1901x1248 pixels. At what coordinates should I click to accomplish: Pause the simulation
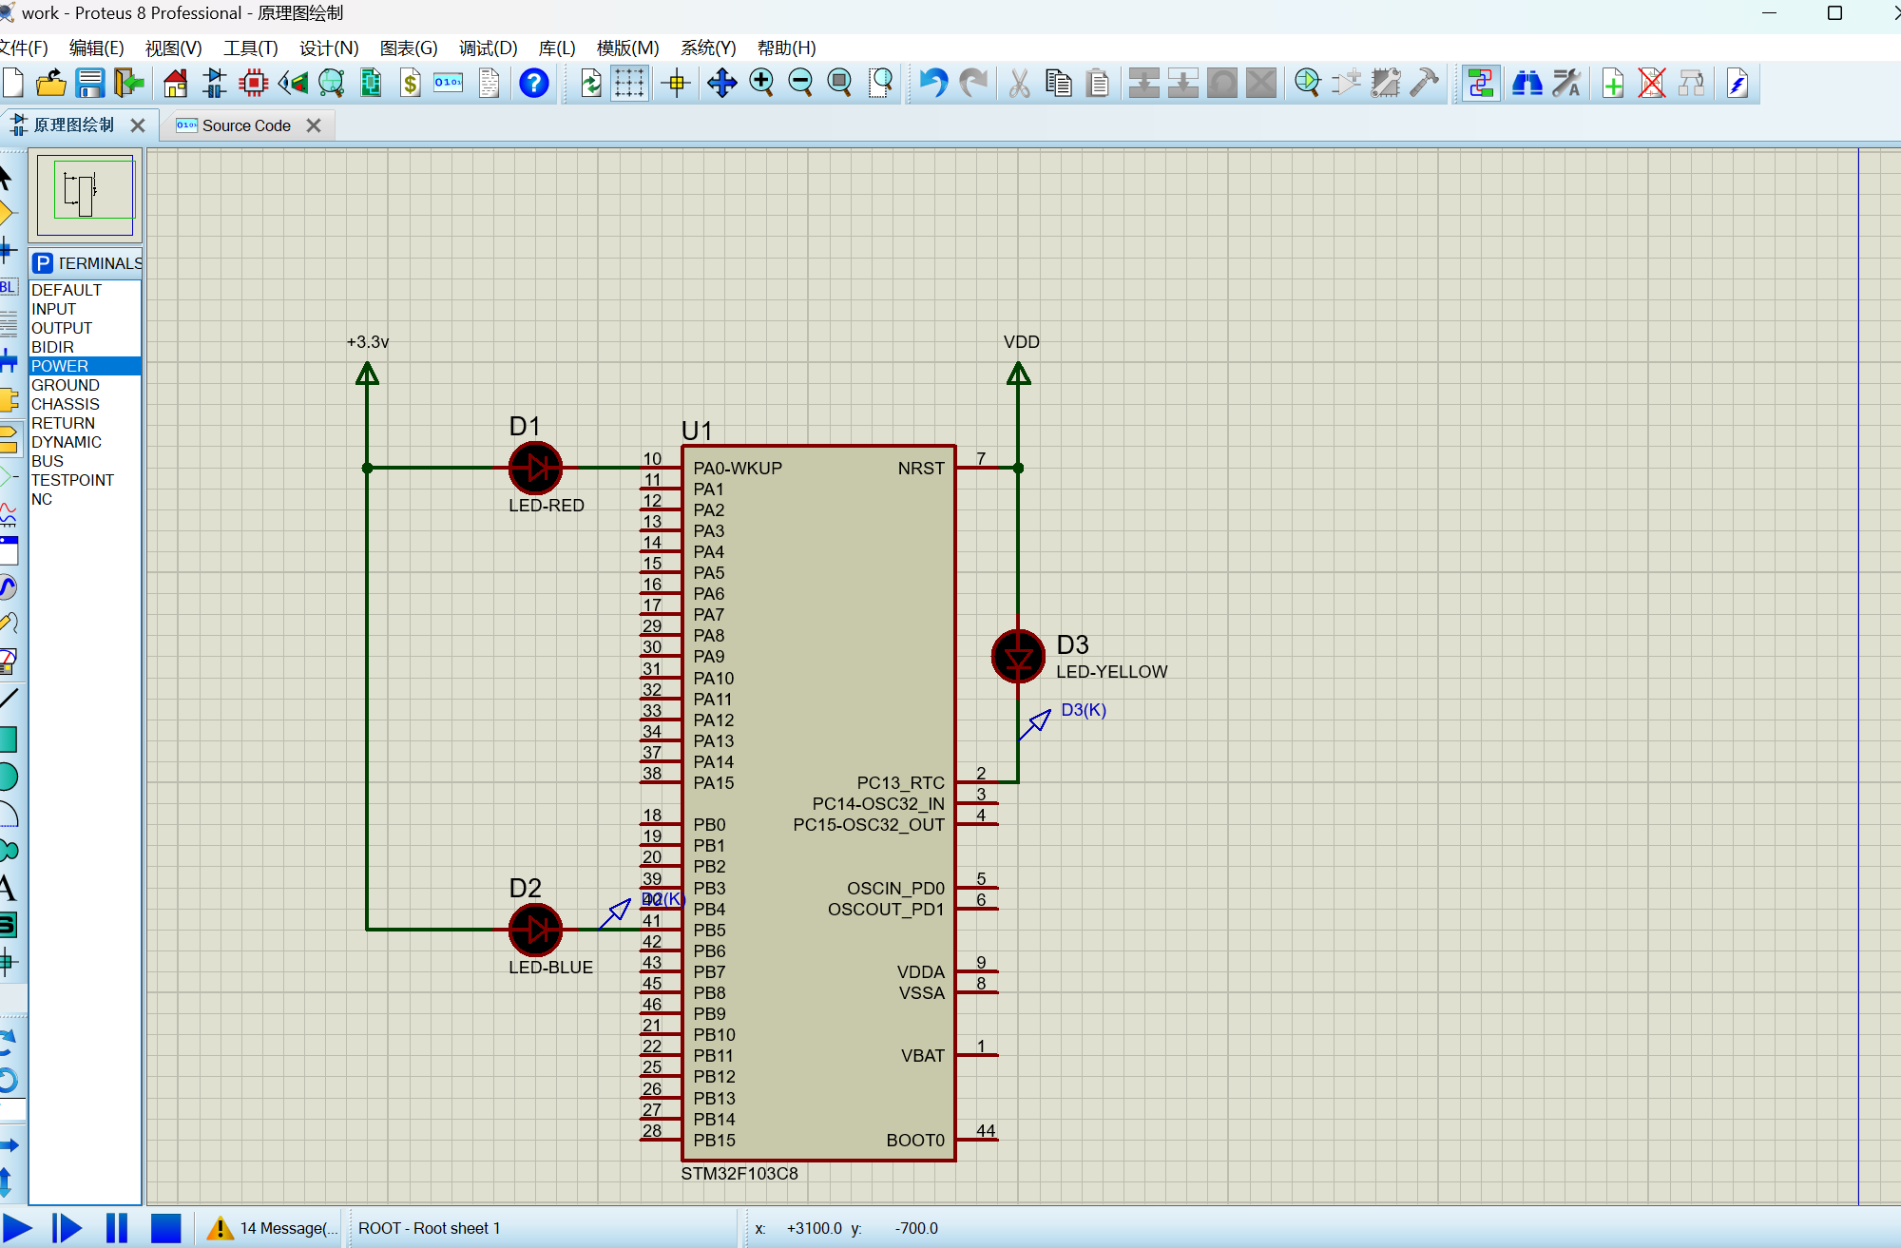click(117, 1228)
